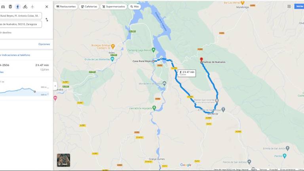Expand the Más search categories

pyautogui.click(x=135, y=7)
